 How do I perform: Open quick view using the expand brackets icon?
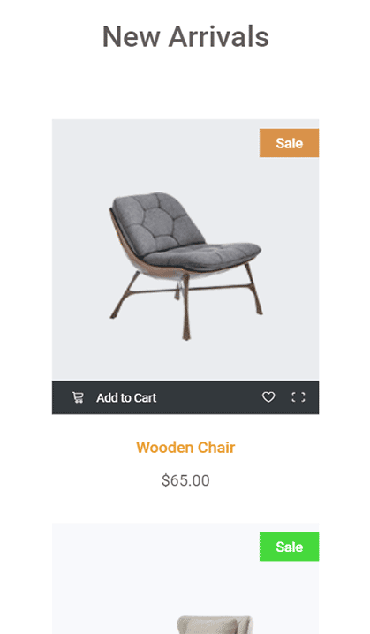pyautogui.click(x=298, y=397)
